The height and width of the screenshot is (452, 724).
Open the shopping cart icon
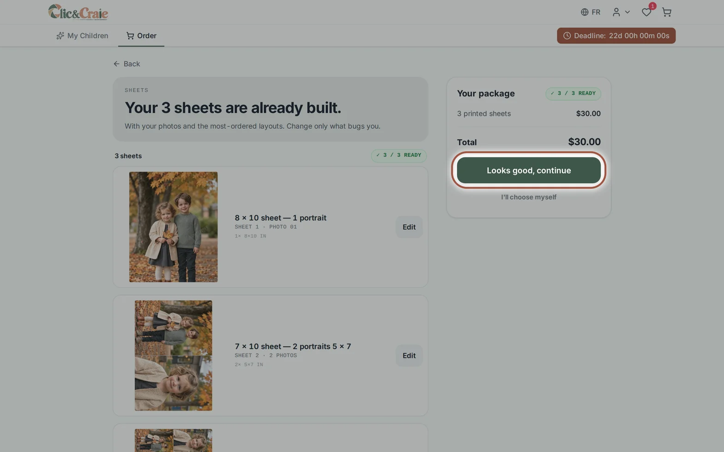tap(666, 12)
